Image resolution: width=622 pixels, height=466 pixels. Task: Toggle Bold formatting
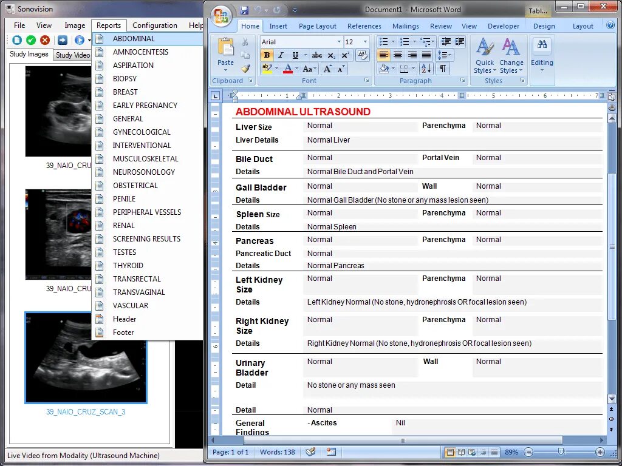pyautogui.click(x=267, y=55)
